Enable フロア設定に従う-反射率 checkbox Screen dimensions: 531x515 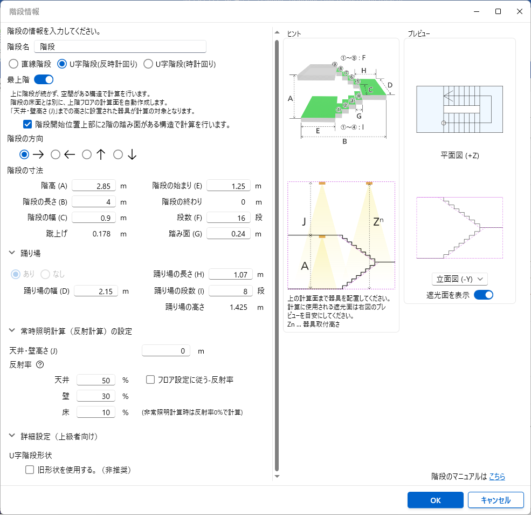click(151, 380)
